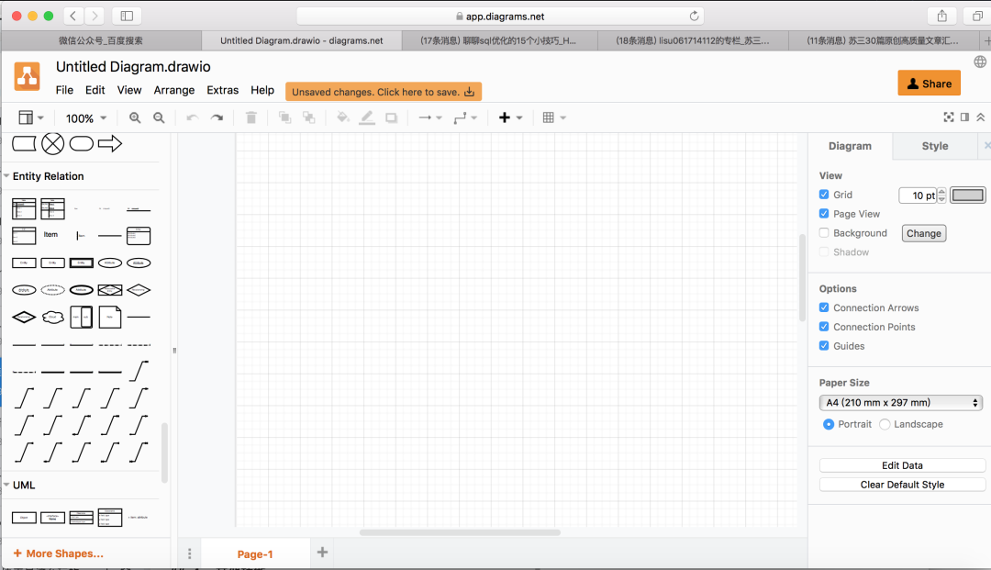Switch to the Style tab
Image resolution: width=991 pixels, height=570 pixels.
coord(935,146)
